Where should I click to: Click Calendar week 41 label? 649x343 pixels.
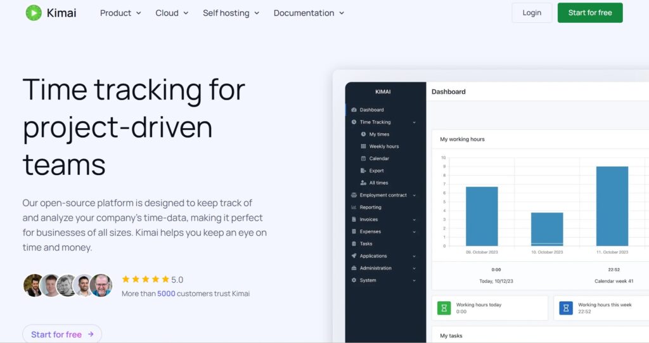614,281
